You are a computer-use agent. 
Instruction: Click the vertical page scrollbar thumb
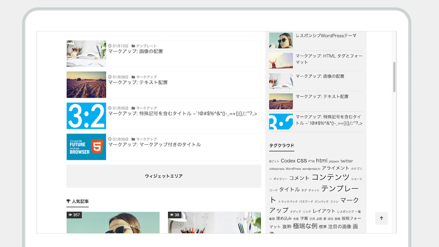394,77
